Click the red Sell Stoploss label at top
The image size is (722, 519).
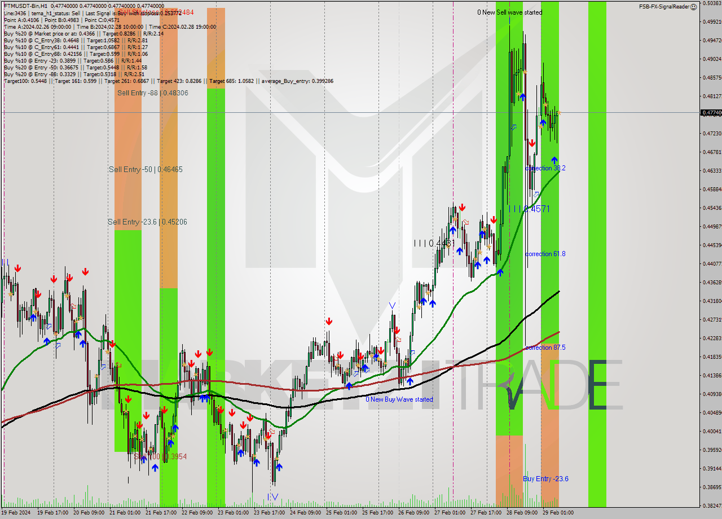pos(156,12)
